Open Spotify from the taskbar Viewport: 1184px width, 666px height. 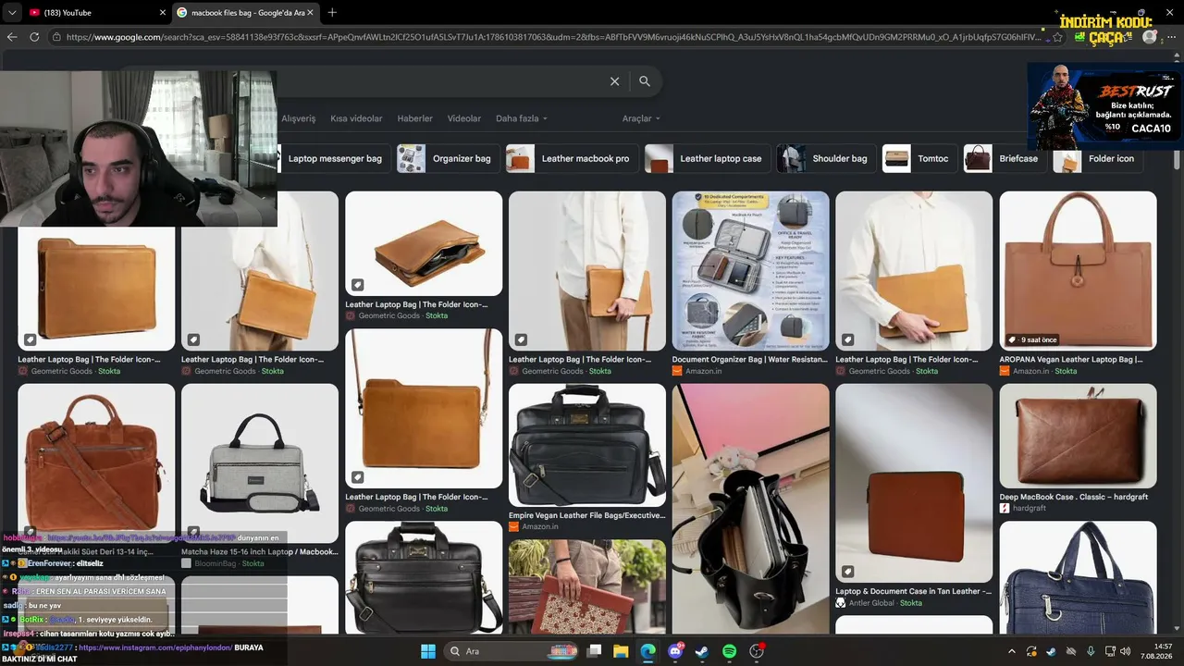729,651
